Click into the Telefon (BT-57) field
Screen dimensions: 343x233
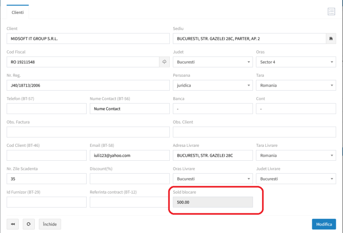[46, 108]
